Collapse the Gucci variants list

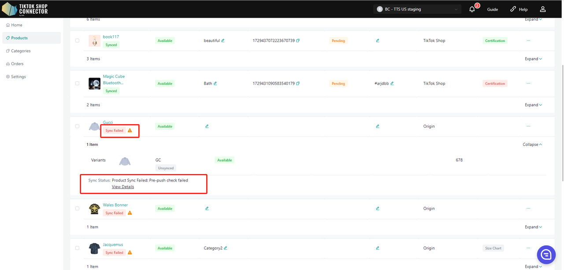(x=532, y=144)
